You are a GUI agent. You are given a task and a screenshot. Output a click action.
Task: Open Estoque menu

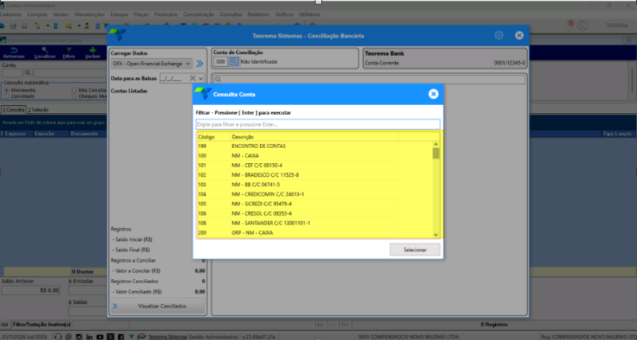(x=119, y=14)
